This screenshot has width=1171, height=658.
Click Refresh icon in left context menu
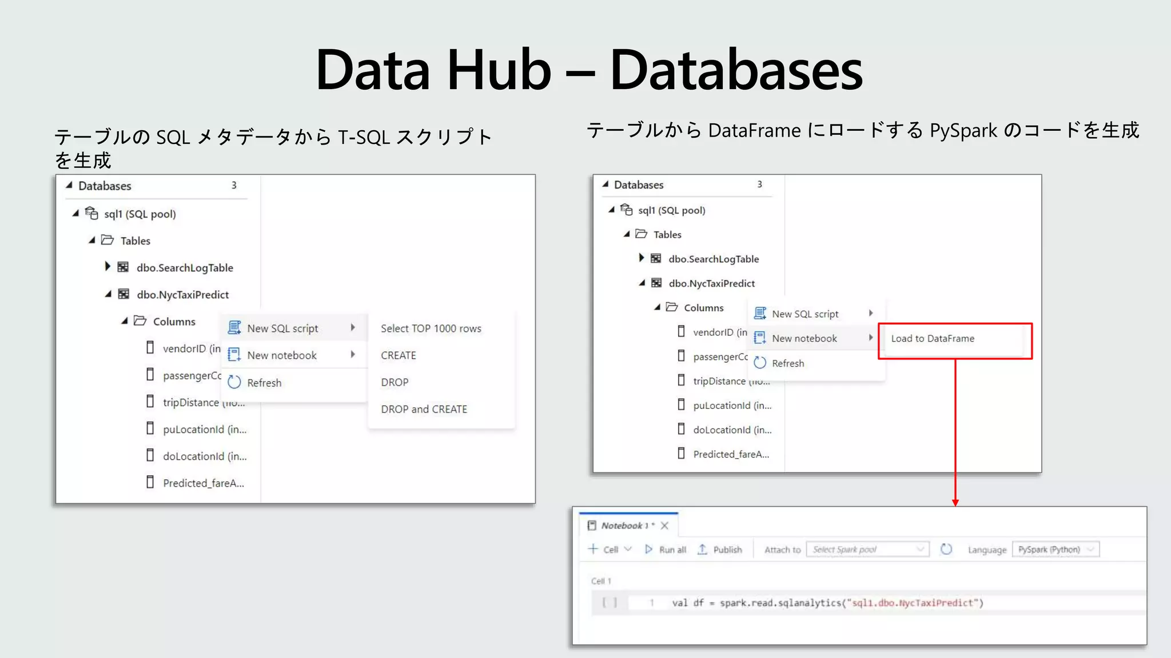pyautogui.click(x=234, y=382)
